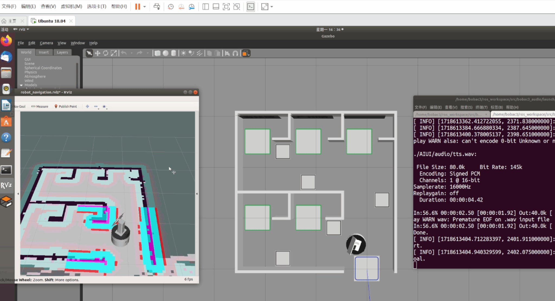Toggle the VMware console view button
The height and width of the screenshot is (301, 555).
(251, 7)
